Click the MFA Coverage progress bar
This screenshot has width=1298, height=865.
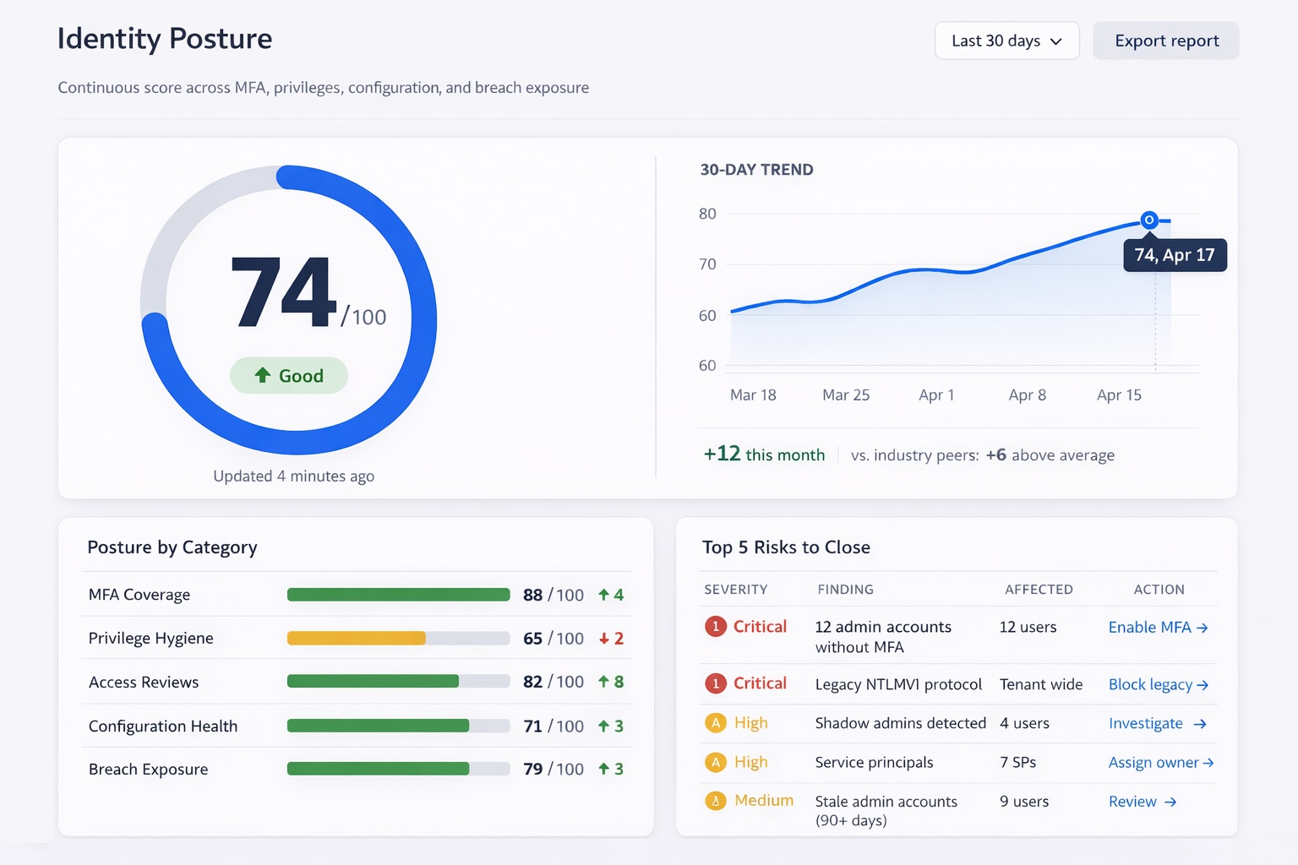(398, 595)
